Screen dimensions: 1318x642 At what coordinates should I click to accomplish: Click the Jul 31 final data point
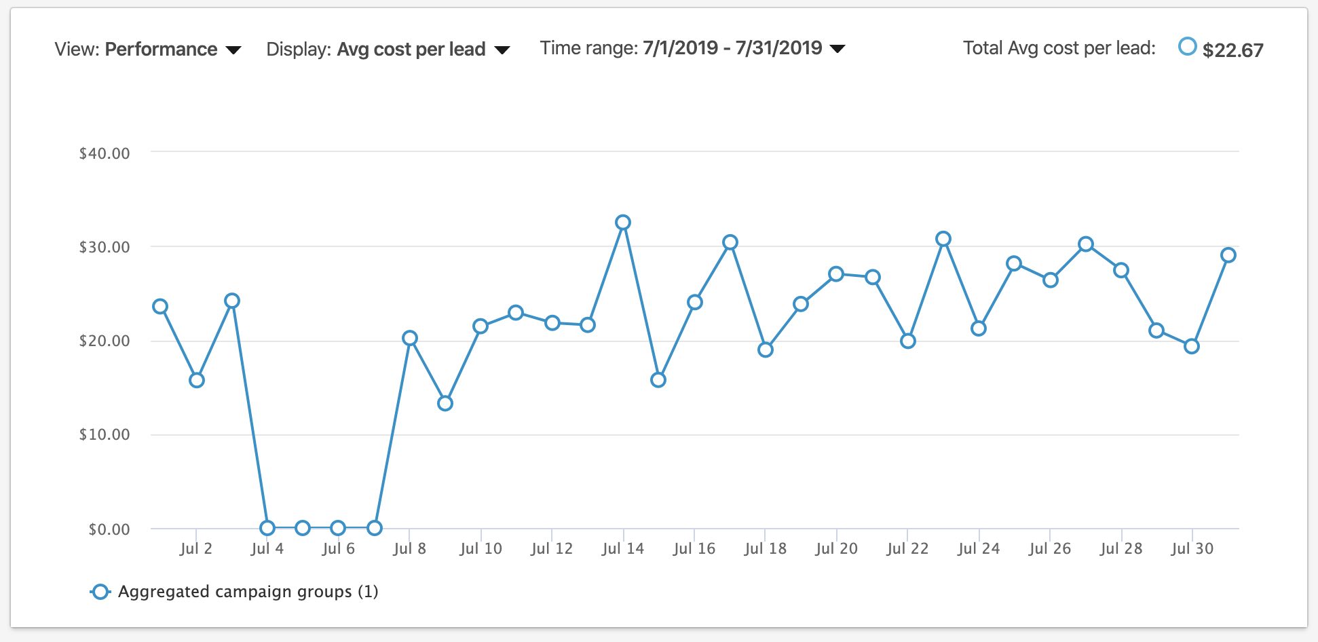point(1228,255)
